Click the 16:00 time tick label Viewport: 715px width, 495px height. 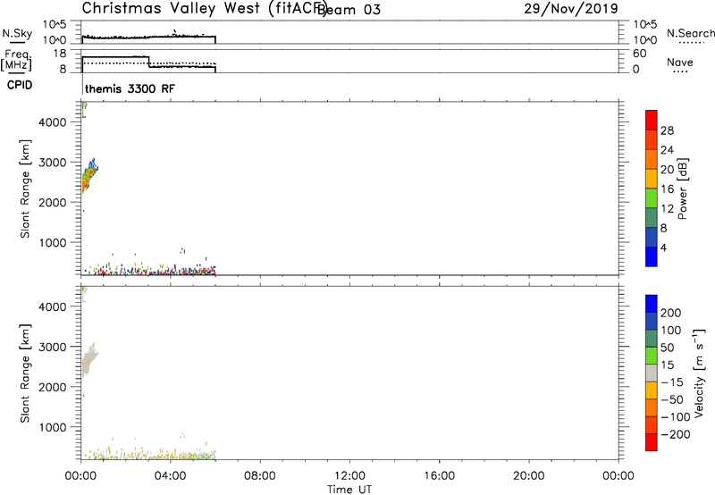[439, 476]
